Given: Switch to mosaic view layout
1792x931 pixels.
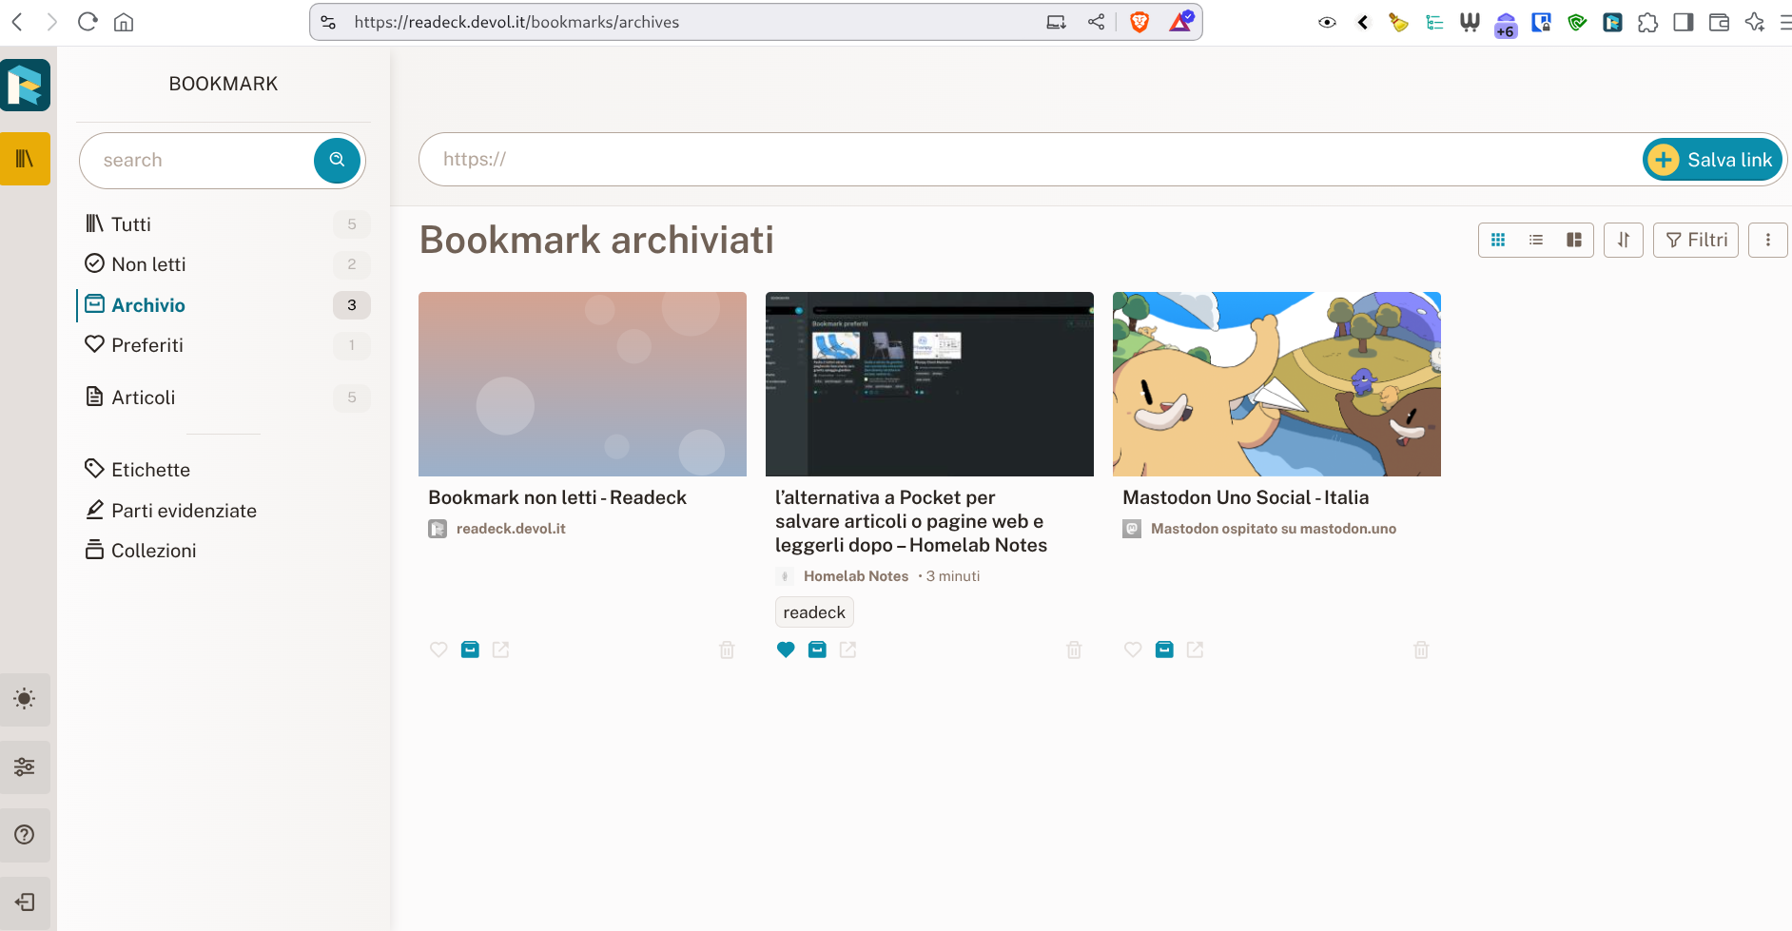Looking at the screenshot, I should click(1574, 240).
